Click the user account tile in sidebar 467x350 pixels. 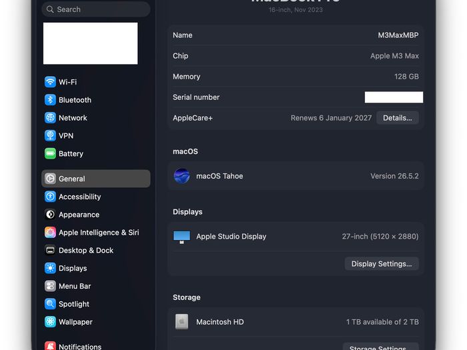91,43
